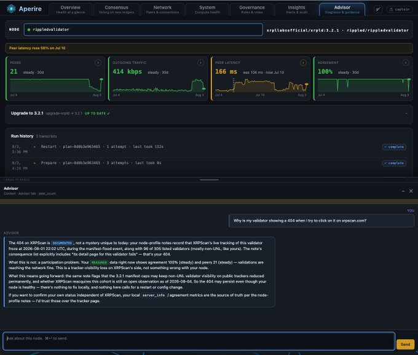
Task: Open the Peer latency rose 56% alert banner
Action: pos(209,48)
